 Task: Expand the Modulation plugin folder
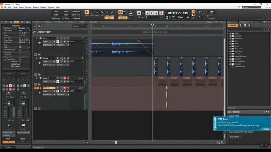pos(230,49)
